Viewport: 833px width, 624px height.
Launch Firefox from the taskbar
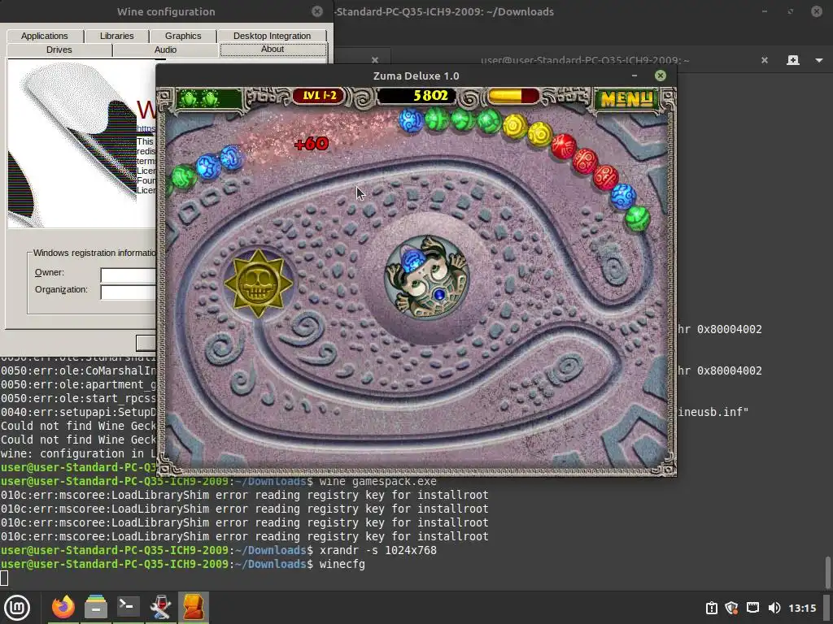(63, 607)
